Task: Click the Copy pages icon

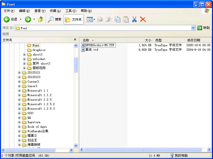Action: coord(117,19)
